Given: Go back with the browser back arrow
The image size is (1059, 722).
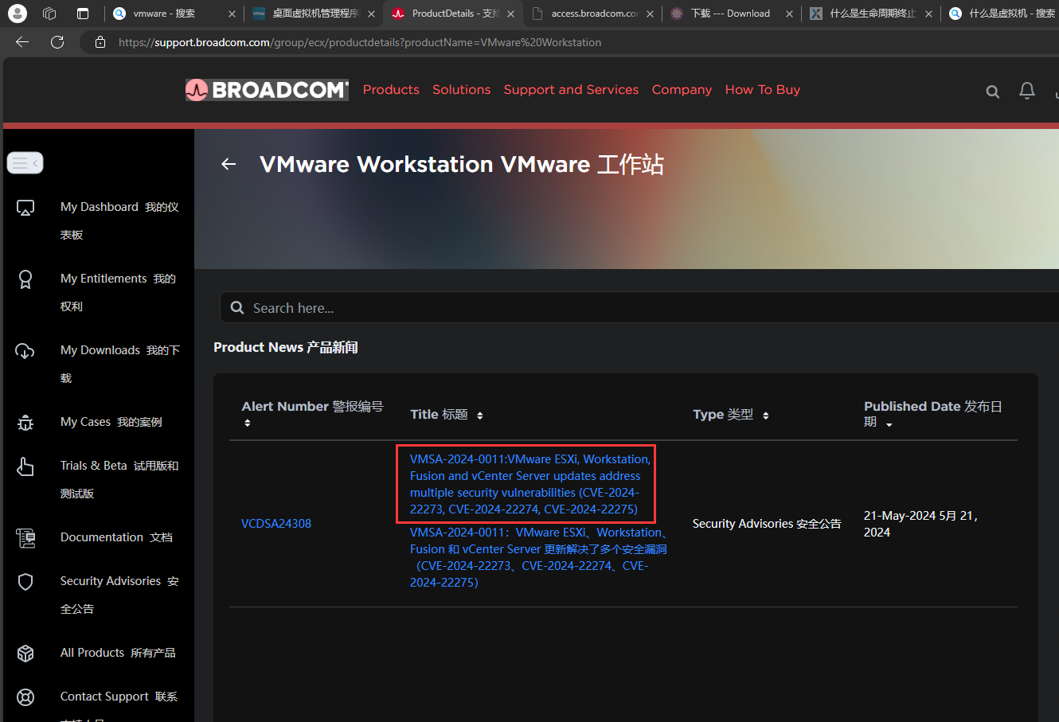Looking at the screenshot, I should click(x=22, y=42).
